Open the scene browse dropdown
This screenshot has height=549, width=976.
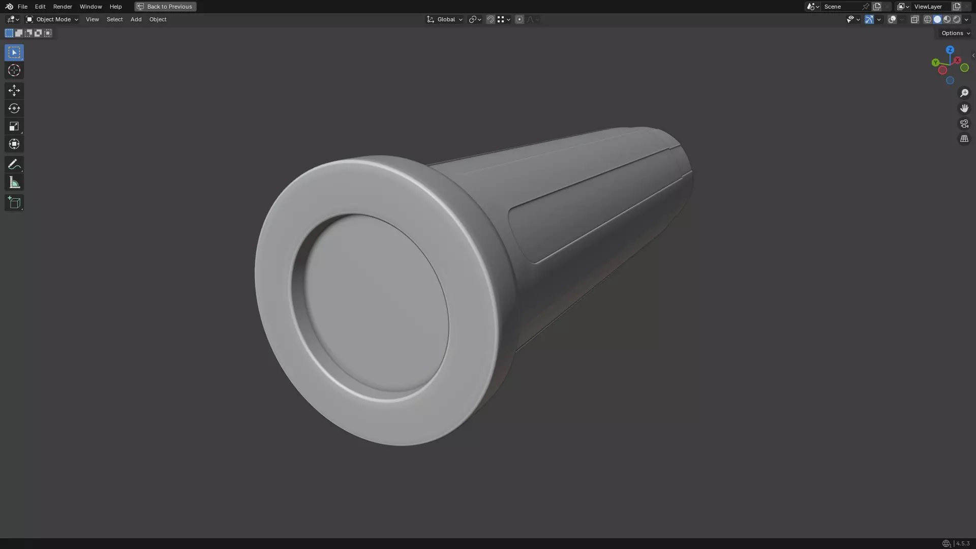pos(813,7)
